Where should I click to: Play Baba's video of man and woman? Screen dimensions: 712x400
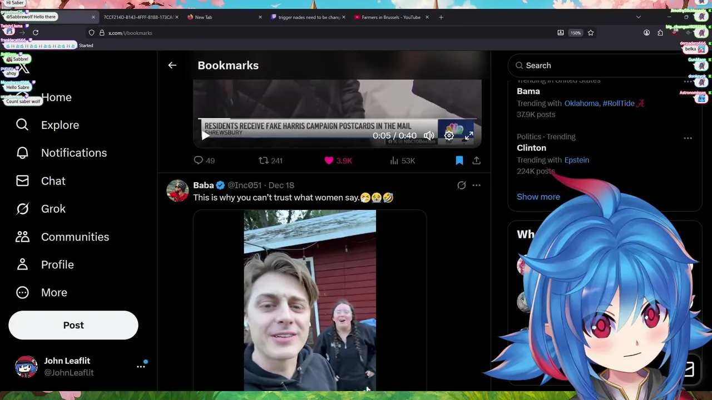click(310, 300)
